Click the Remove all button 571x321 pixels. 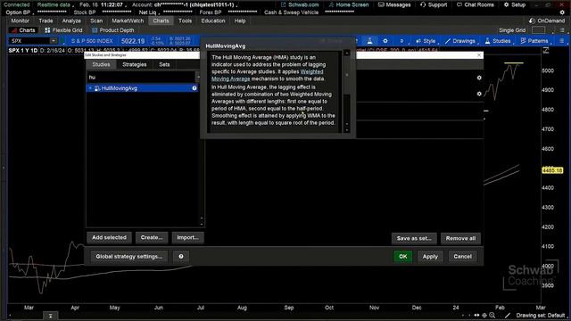[460, 238]
